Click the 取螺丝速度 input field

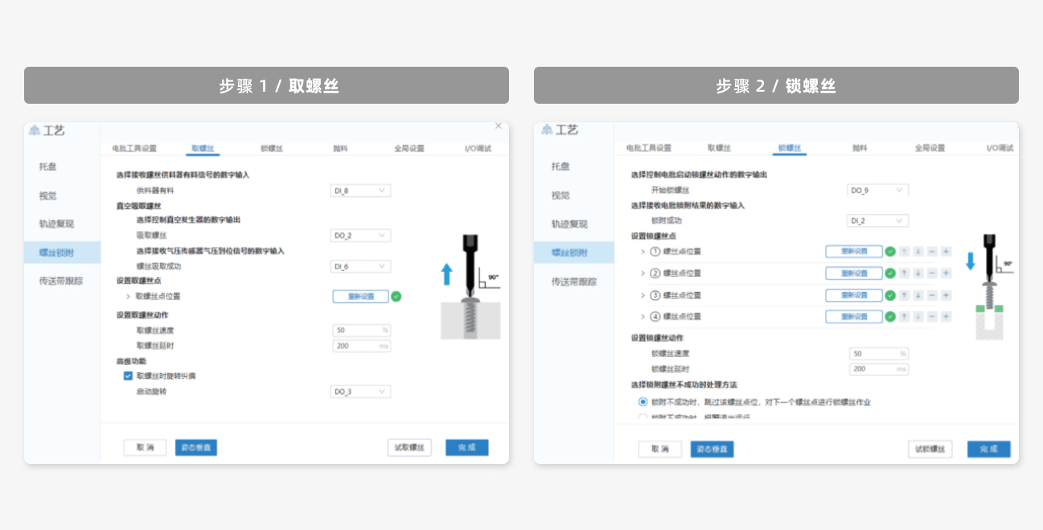click(x=361, y=331)
